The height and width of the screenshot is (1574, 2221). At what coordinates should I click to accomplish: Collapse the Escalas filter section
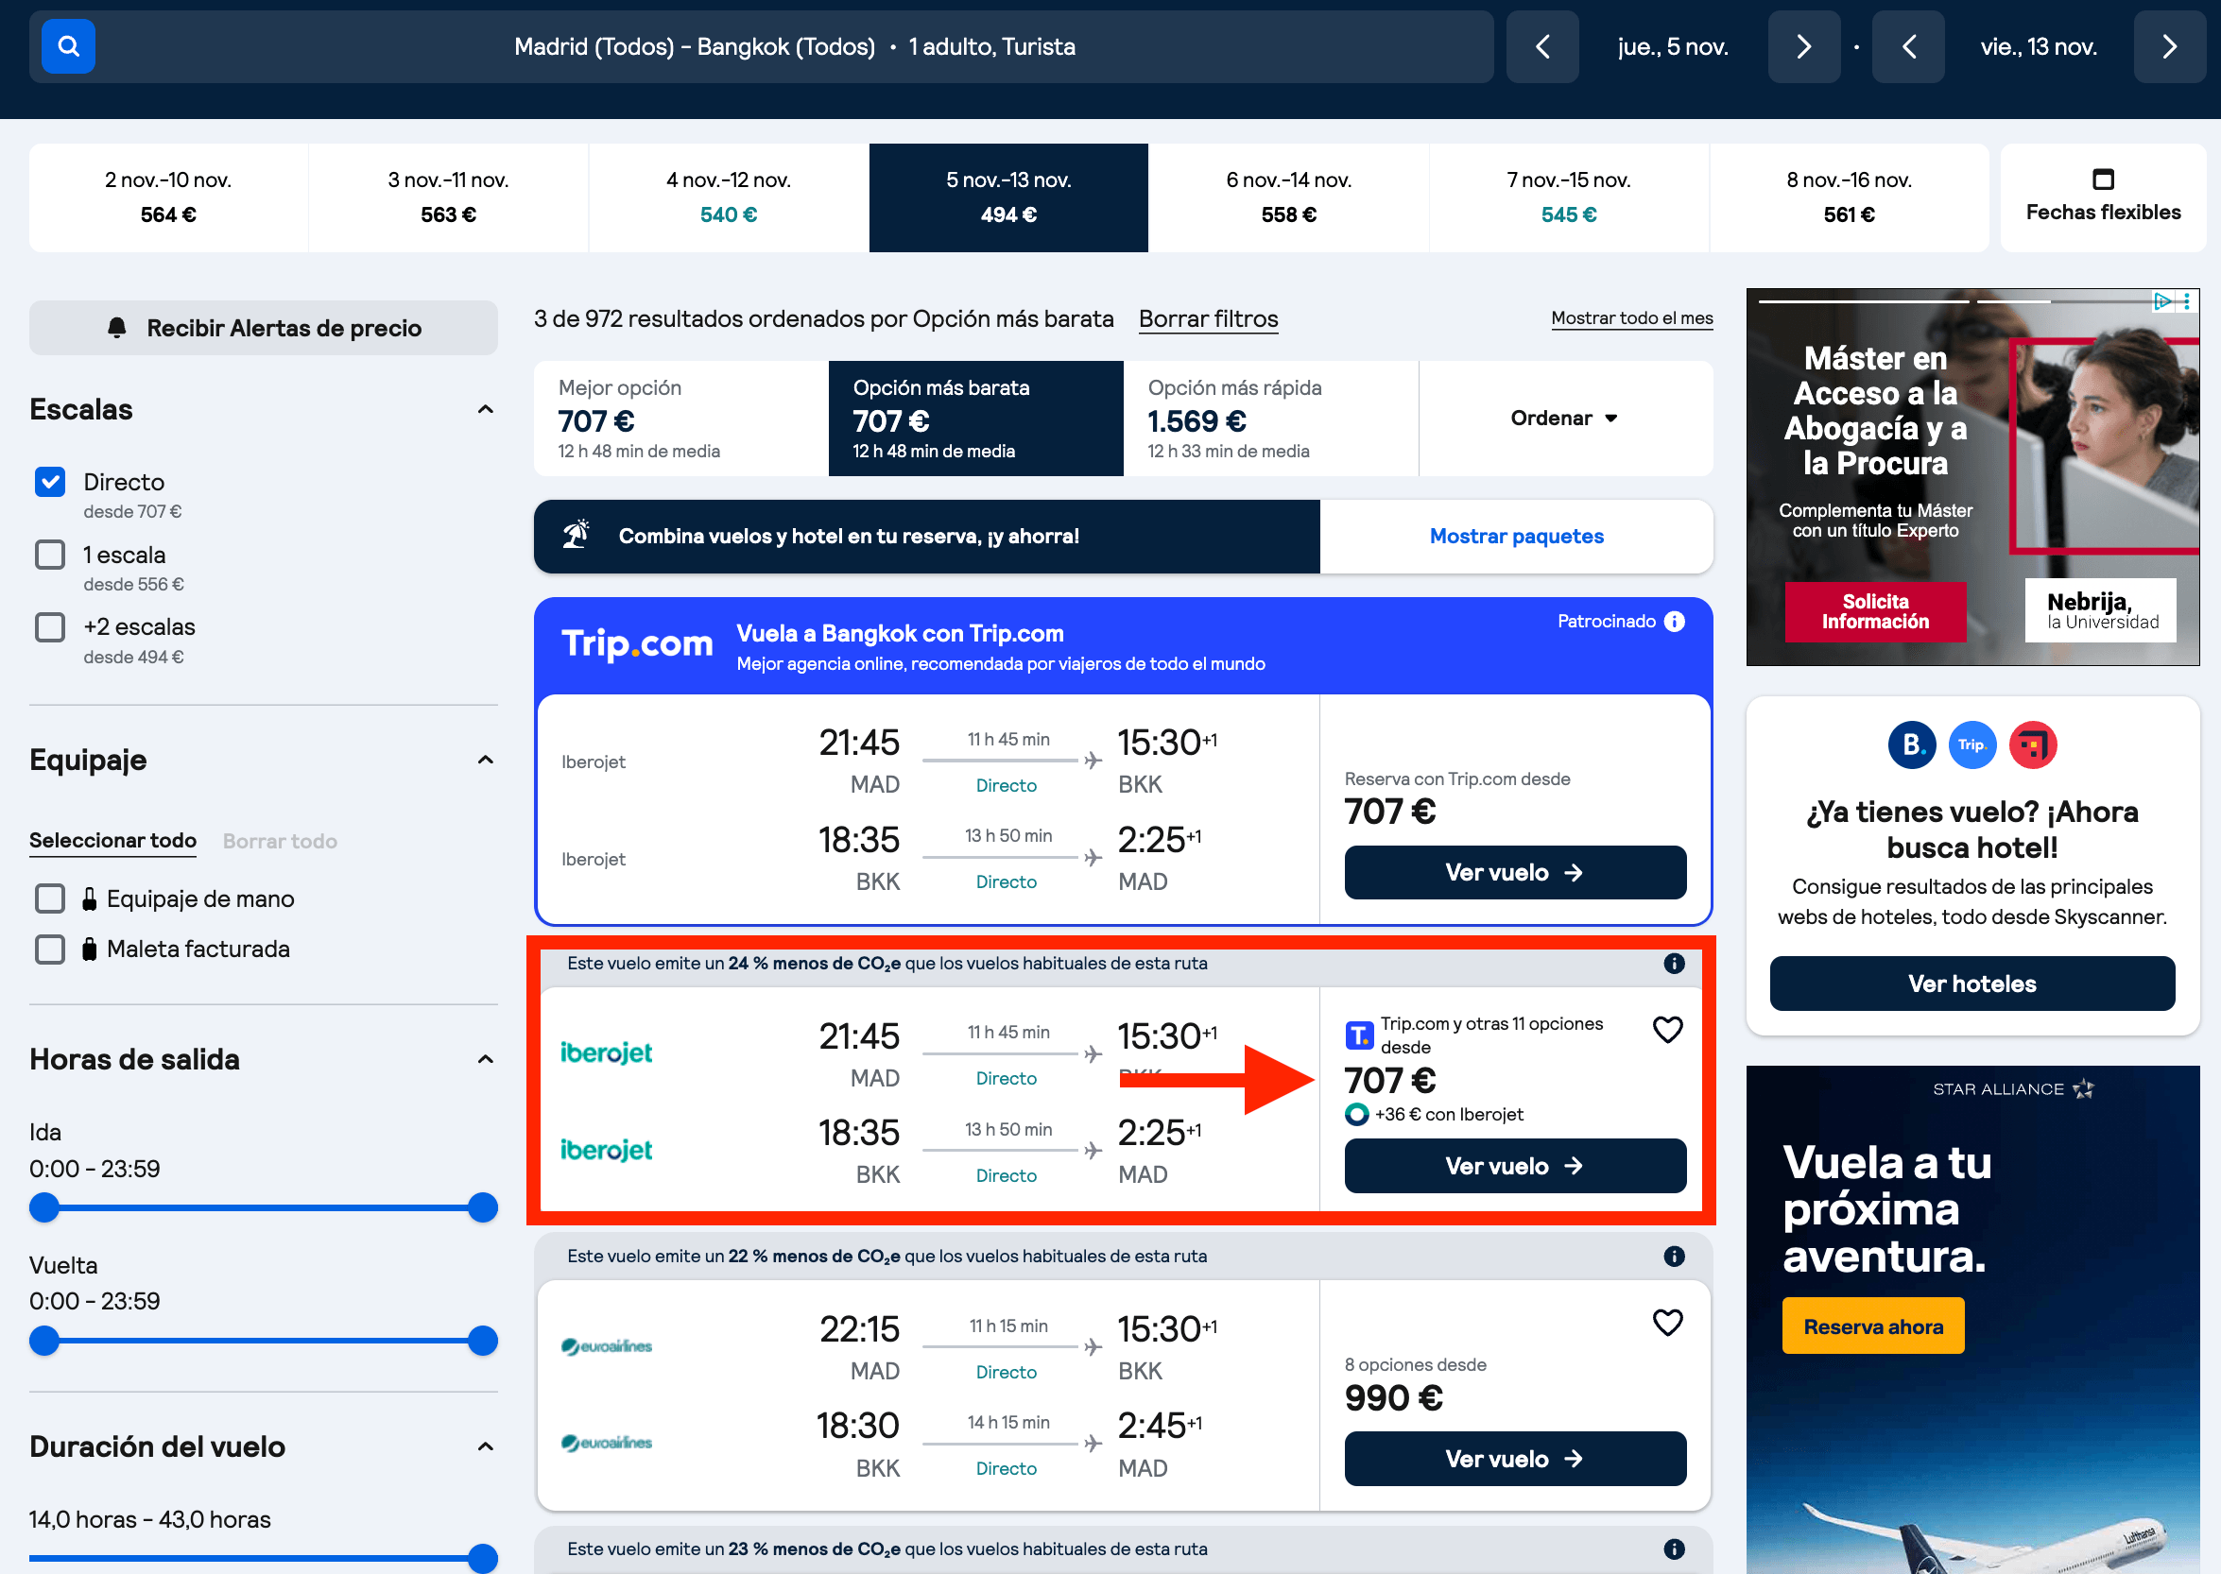click(x=486, y=410)
